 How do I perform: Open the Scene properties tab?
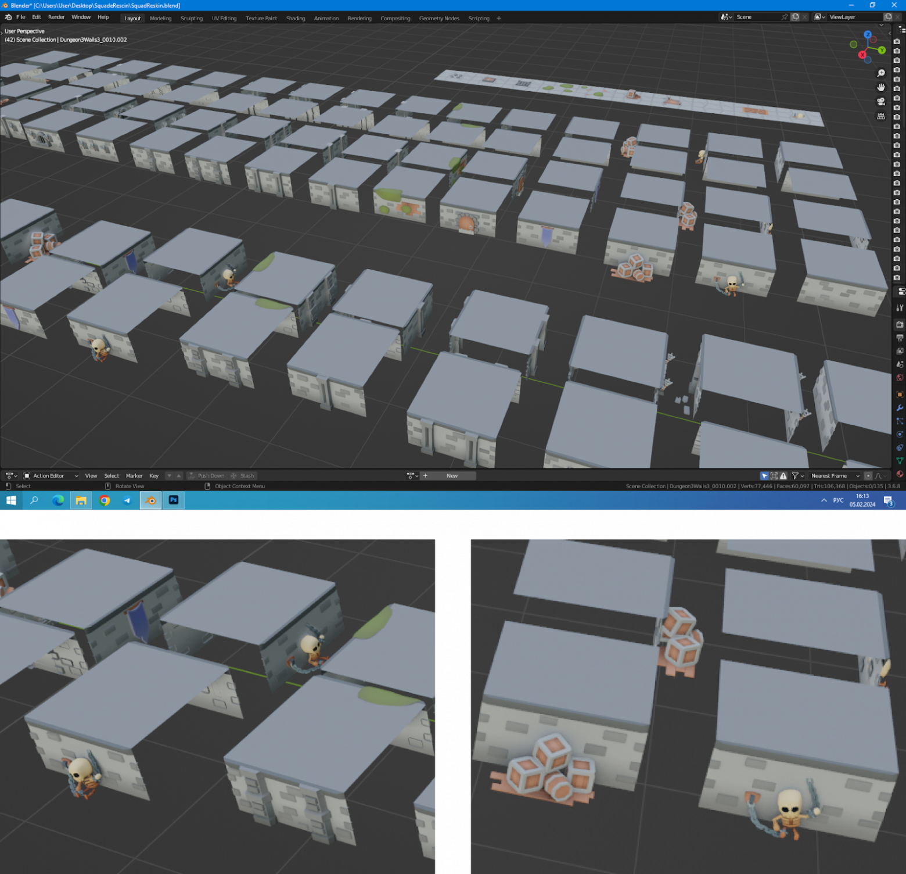click(x=900, y=364)
